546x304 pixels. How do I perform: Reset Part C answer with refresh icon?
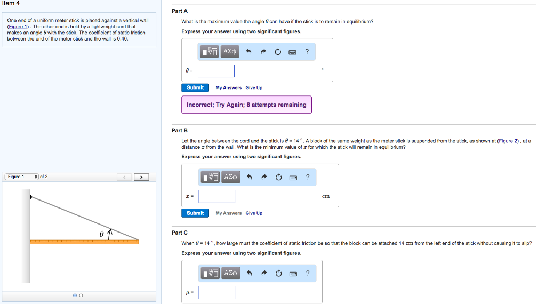coord(278,274)
